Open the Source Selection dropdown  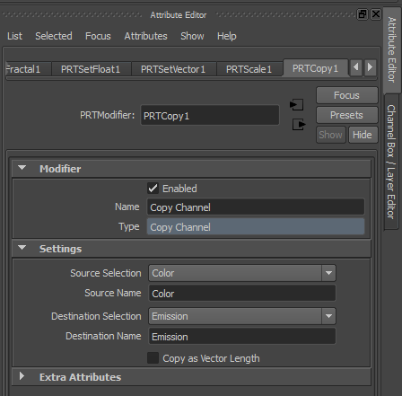point(242,273)
